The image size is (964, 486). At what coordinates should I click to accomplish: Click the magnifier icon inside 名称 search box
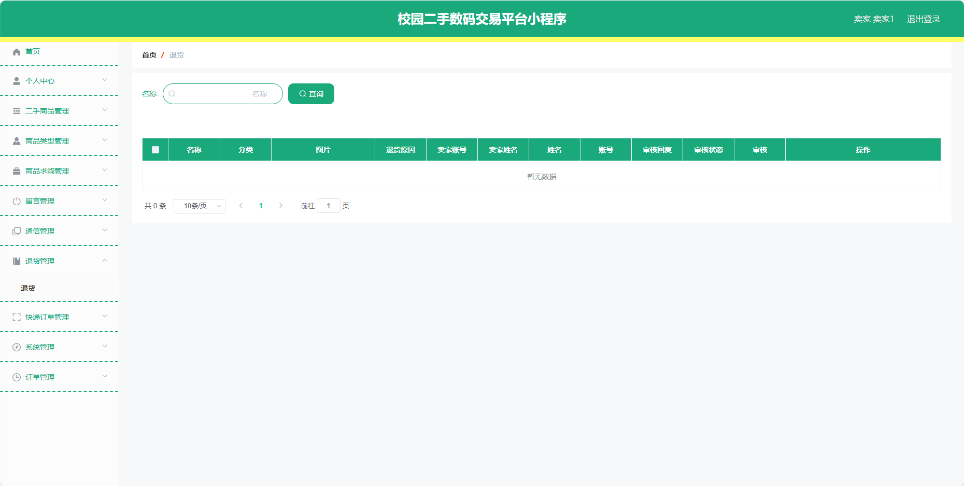pos(172,94)
